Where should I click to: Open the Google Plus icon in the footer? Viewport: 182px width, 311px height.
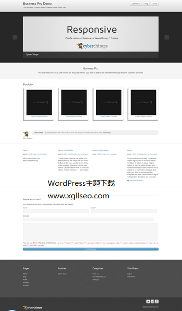tap(157, 301)
